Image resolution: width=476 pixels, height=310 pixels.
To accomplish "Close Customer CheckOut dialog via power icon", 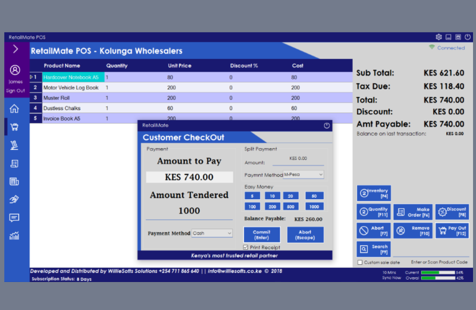I will point(327,126).
